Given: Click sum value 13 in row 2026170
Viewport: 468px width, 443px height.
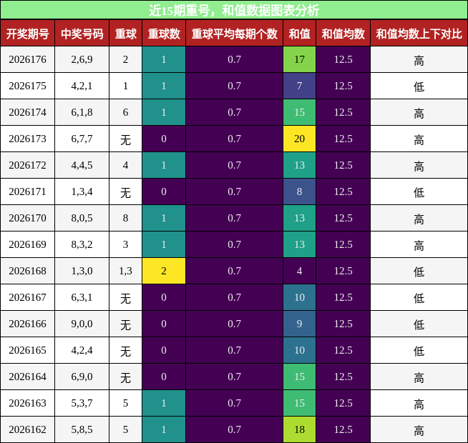Looking at the screenshot, I should [x=299, y=218].
